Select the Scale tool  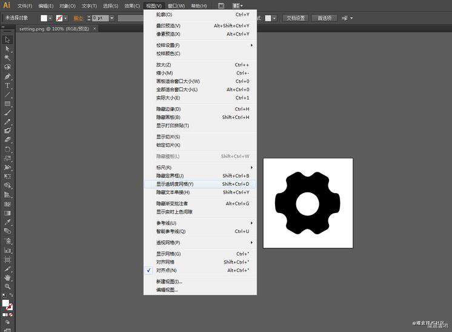pos(7,158)
